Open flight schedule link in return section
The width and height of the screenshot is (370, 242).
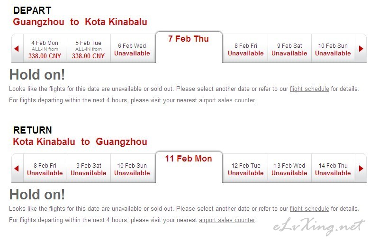coord(309,209)
